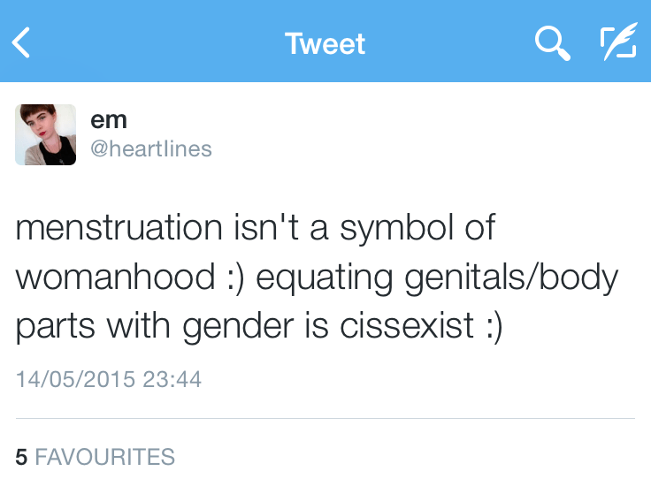Tap the back arrow in the header
The height and width of the screenshot is (494, 651).
pyautogui.click(x=22, y=42)
